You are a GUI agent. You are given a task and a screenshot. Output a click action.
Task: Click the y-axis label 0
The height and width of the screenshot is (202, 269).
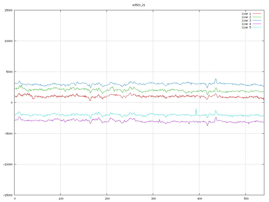(12, 103)
